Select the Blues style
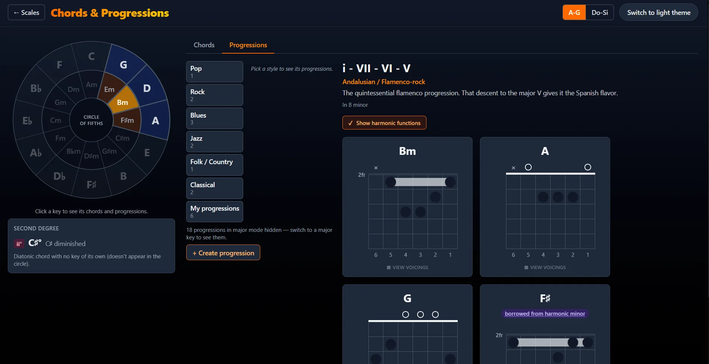Image resolution: width=709 pixels, height=364 pixels. tap(215, 118)
